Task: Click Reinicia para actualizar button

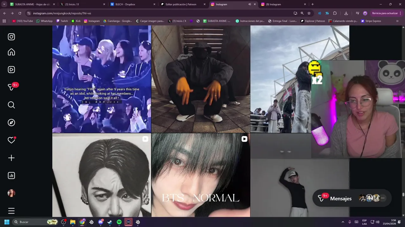Action: pyautogui.click(x=385, y=13)
